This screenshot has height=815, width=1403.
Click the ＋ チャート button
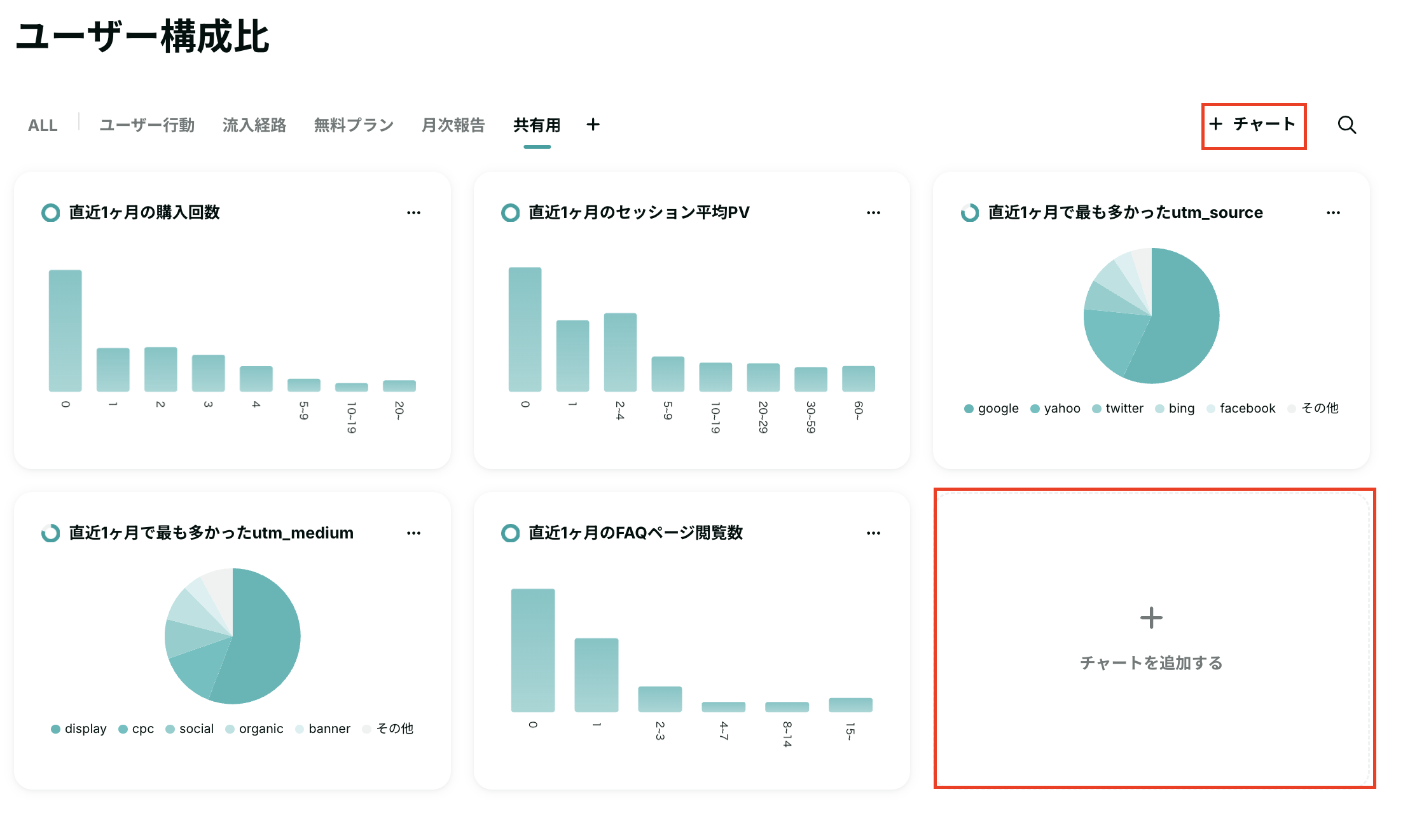[x=1253, y=125]
